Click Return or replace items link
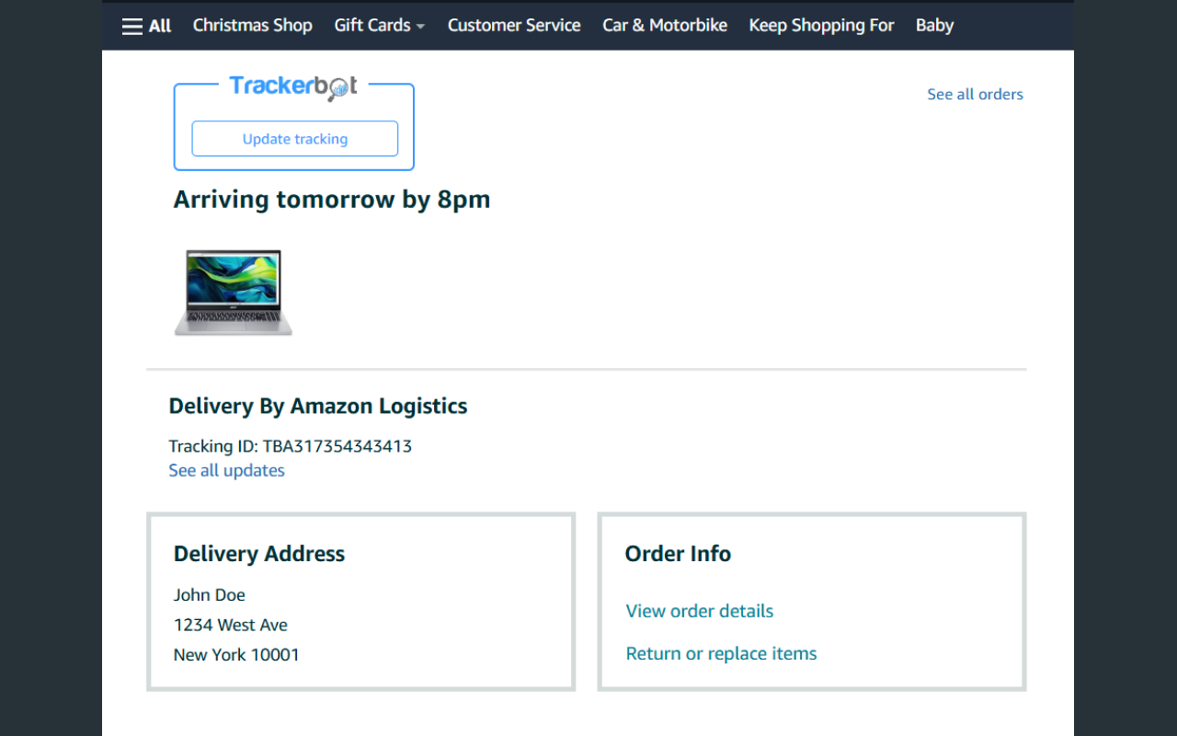The height and width of the screenshot is (736, 1177). click(721, 653)
